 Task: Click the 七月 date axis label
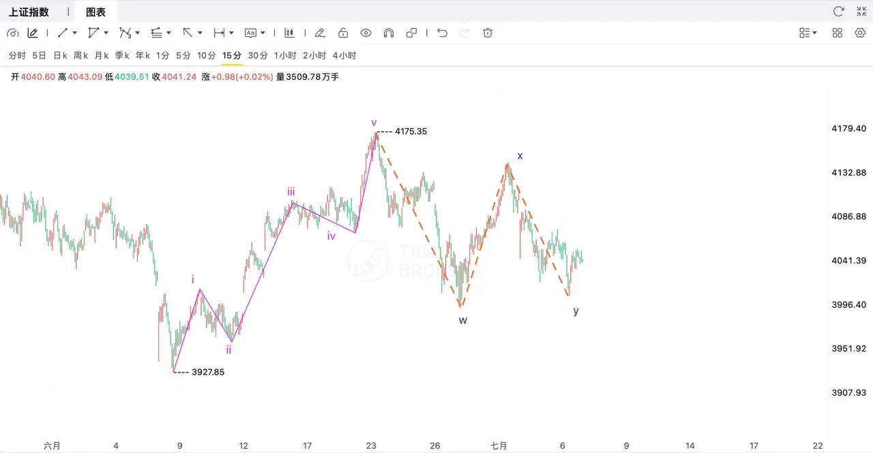click(499, 445)
